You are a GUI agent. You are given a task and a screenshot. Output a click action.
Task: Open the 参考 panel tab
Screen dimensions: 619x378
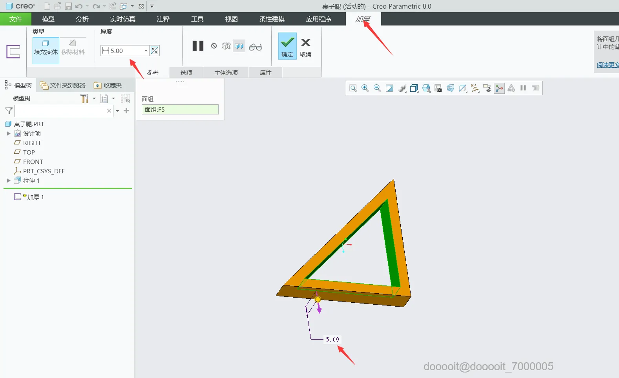(153, 73)
